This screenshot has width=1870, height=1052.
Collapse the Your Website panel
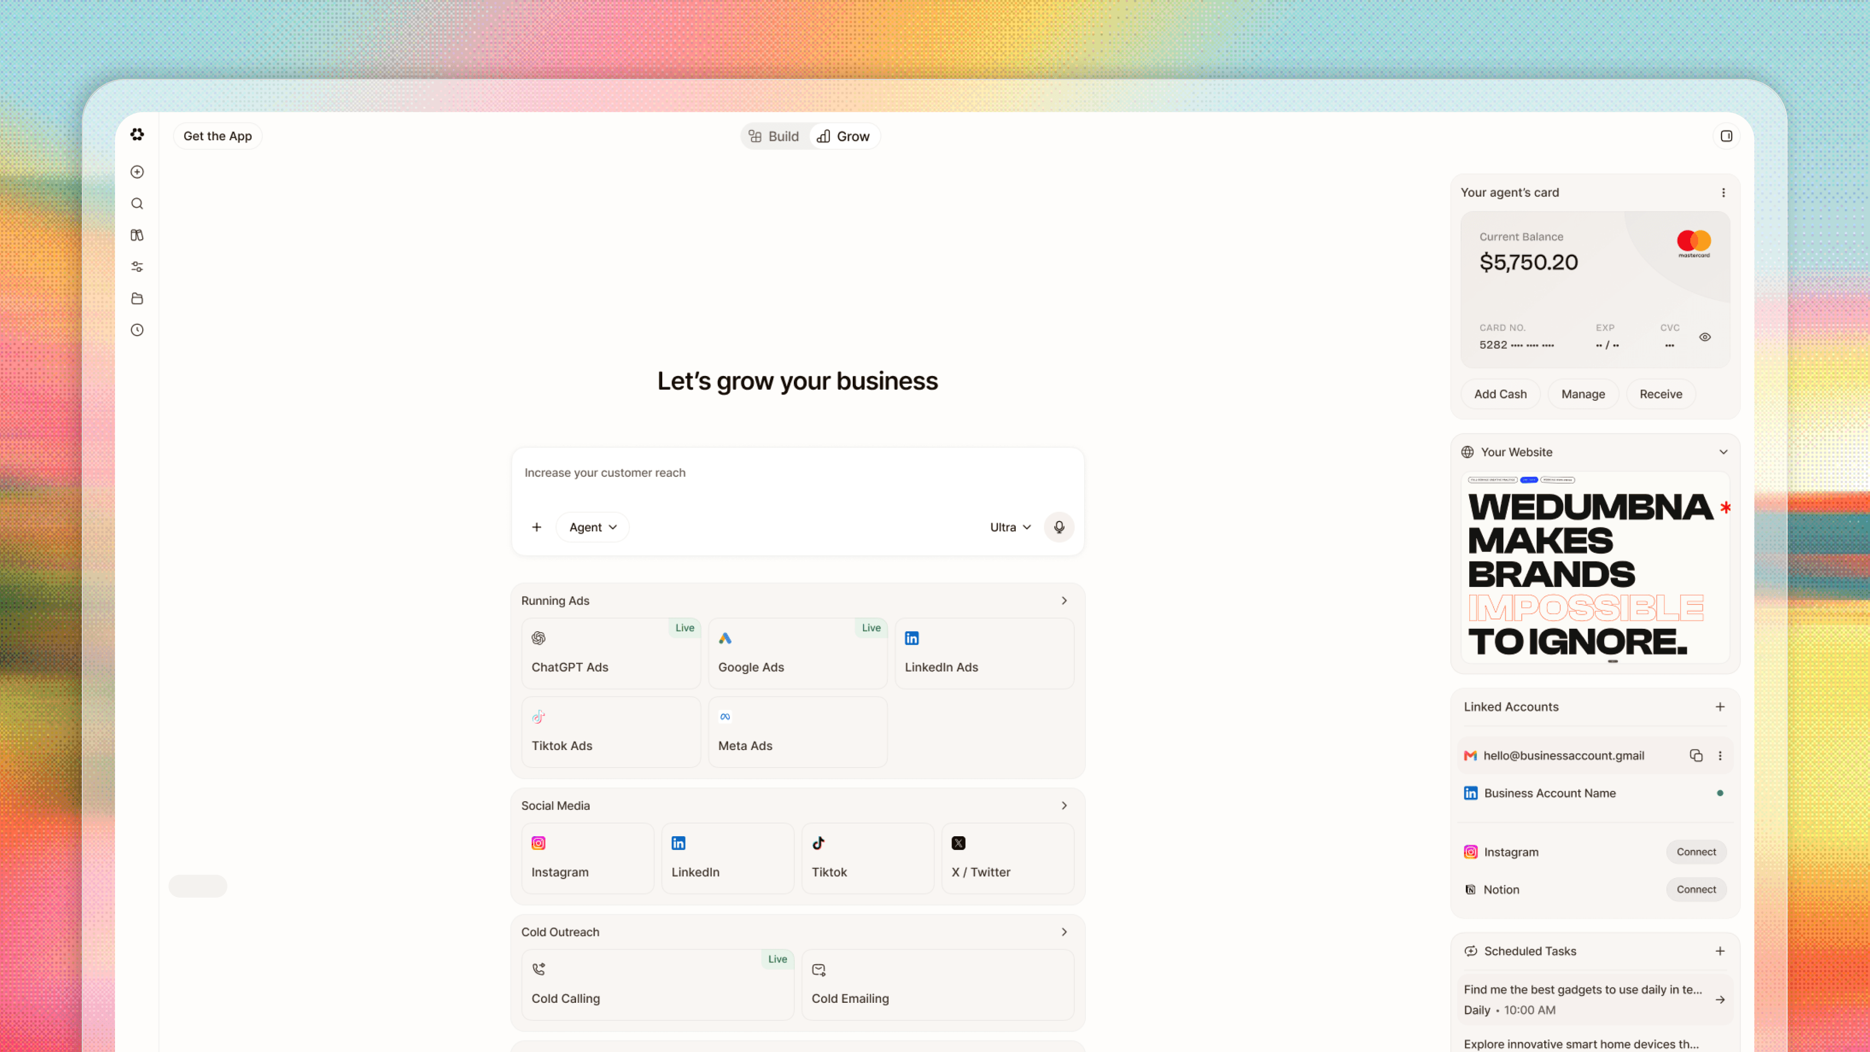coord(1723,452)
